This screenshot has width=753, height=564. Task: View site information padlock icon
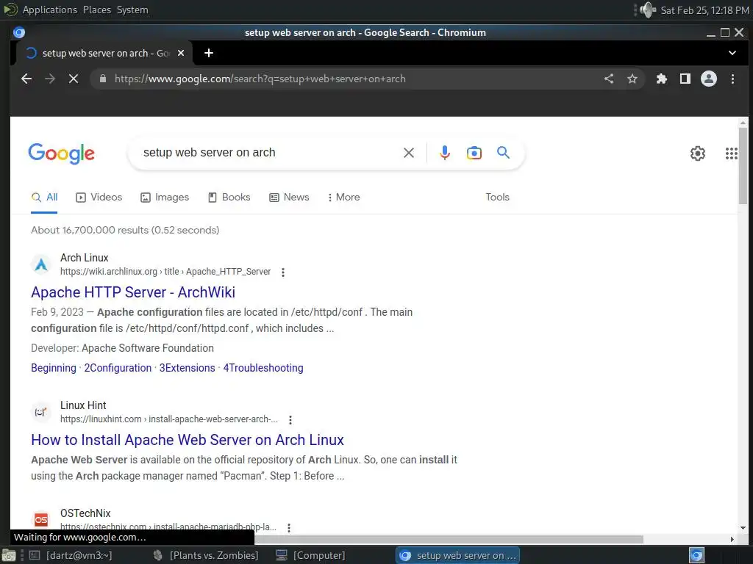pos(103,79)
